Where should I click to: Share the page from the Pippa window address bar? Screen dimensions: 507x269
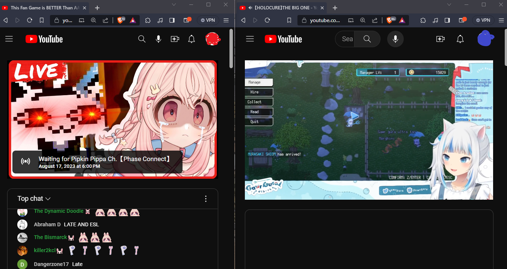[106, 20]
